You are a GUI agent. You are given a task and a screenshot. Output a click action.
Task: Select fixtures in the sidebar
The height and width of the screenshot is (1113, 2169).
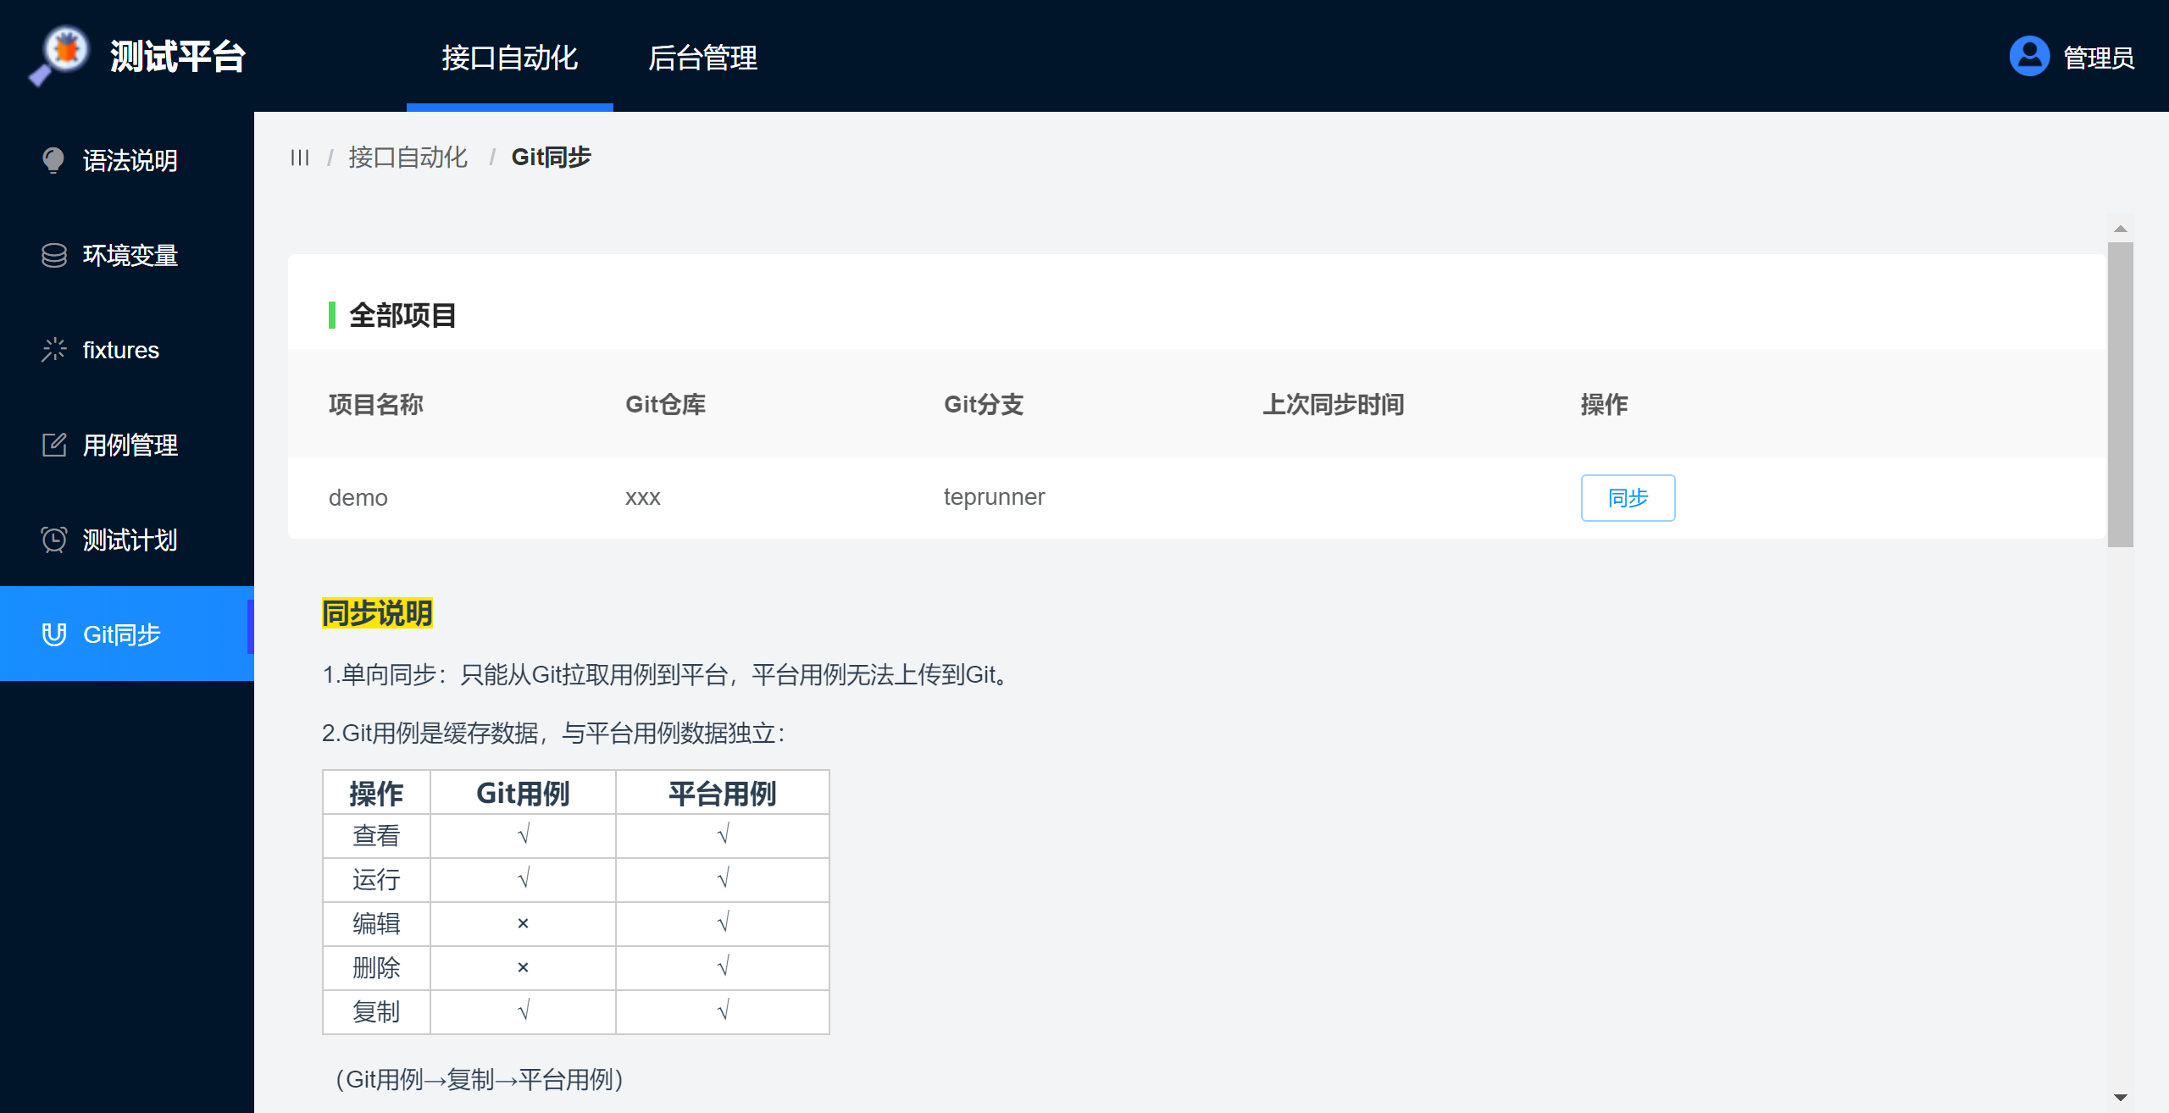[x=127, y=350]
